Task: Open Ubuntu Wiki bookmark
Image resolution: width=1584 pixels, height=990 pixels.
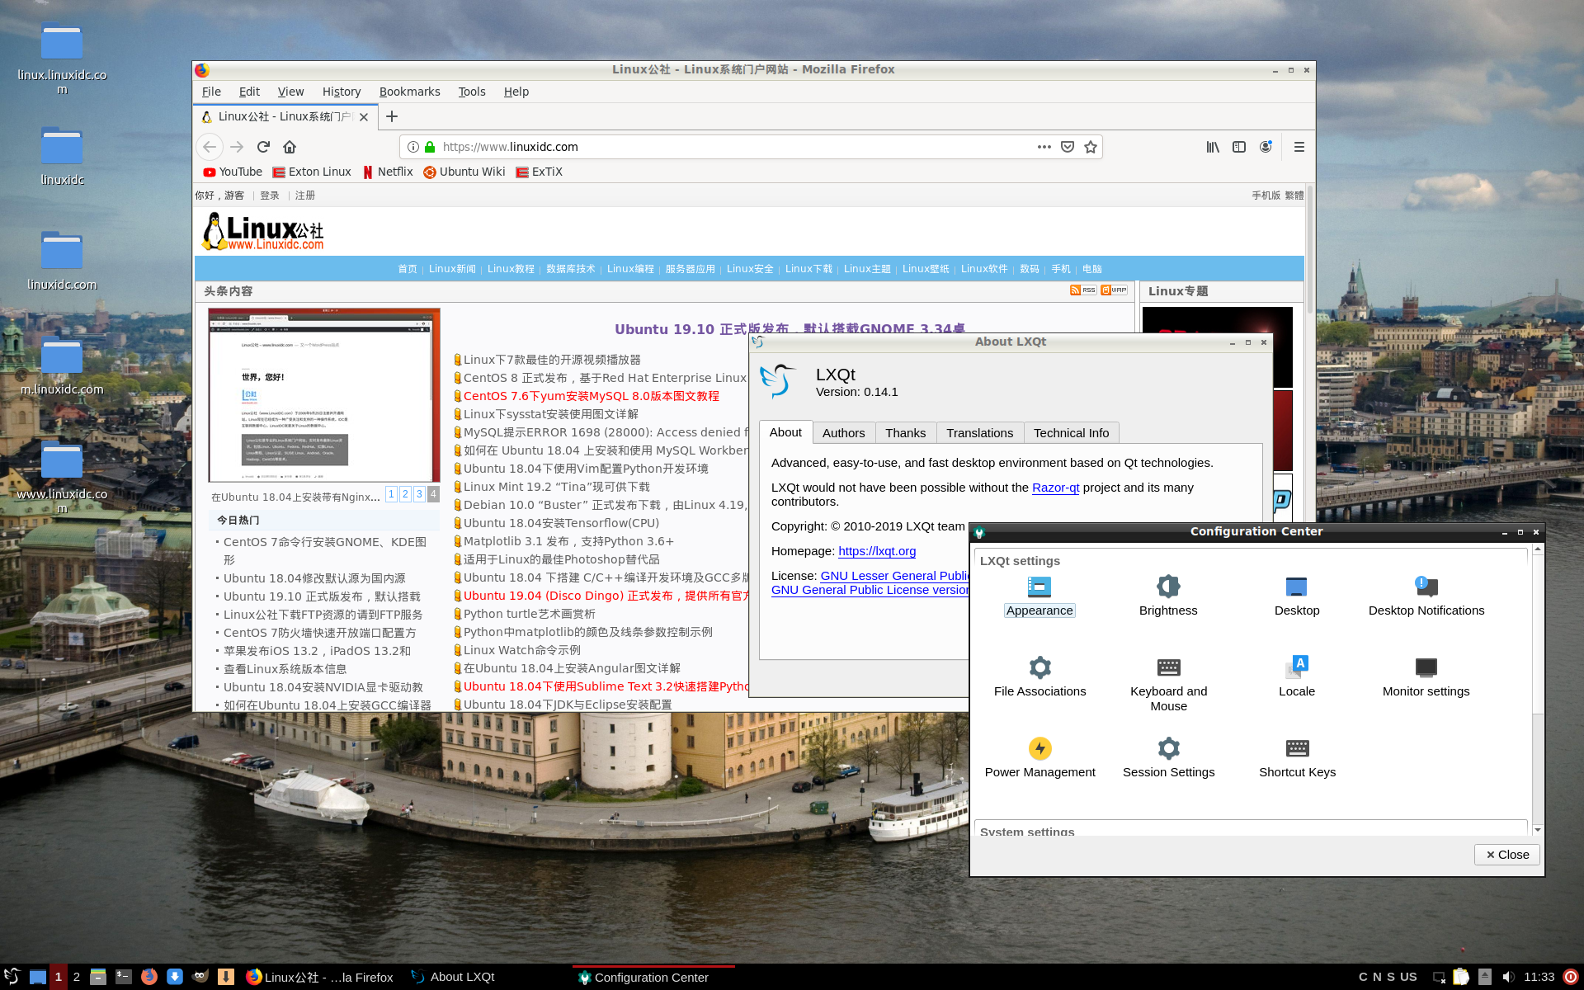Action: tap(464, 172)
